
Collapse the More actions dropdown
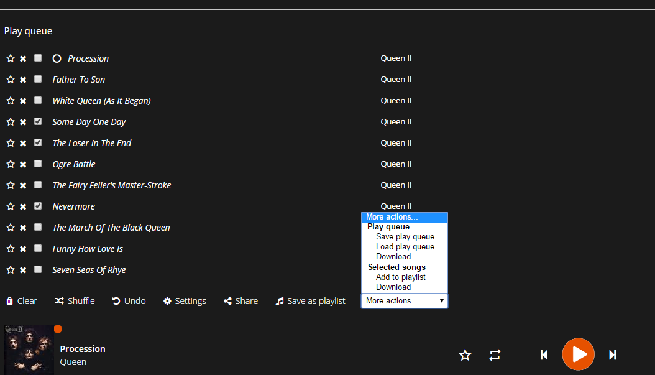coord(405,301)
